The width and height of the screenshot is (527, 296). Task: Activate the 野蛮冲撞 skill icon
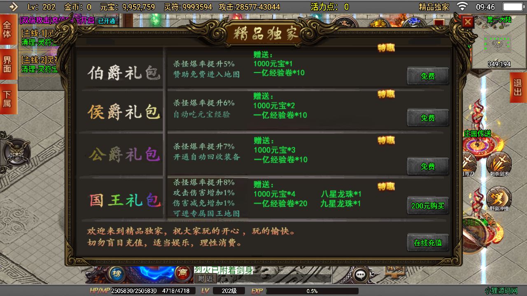click(499, 199)
